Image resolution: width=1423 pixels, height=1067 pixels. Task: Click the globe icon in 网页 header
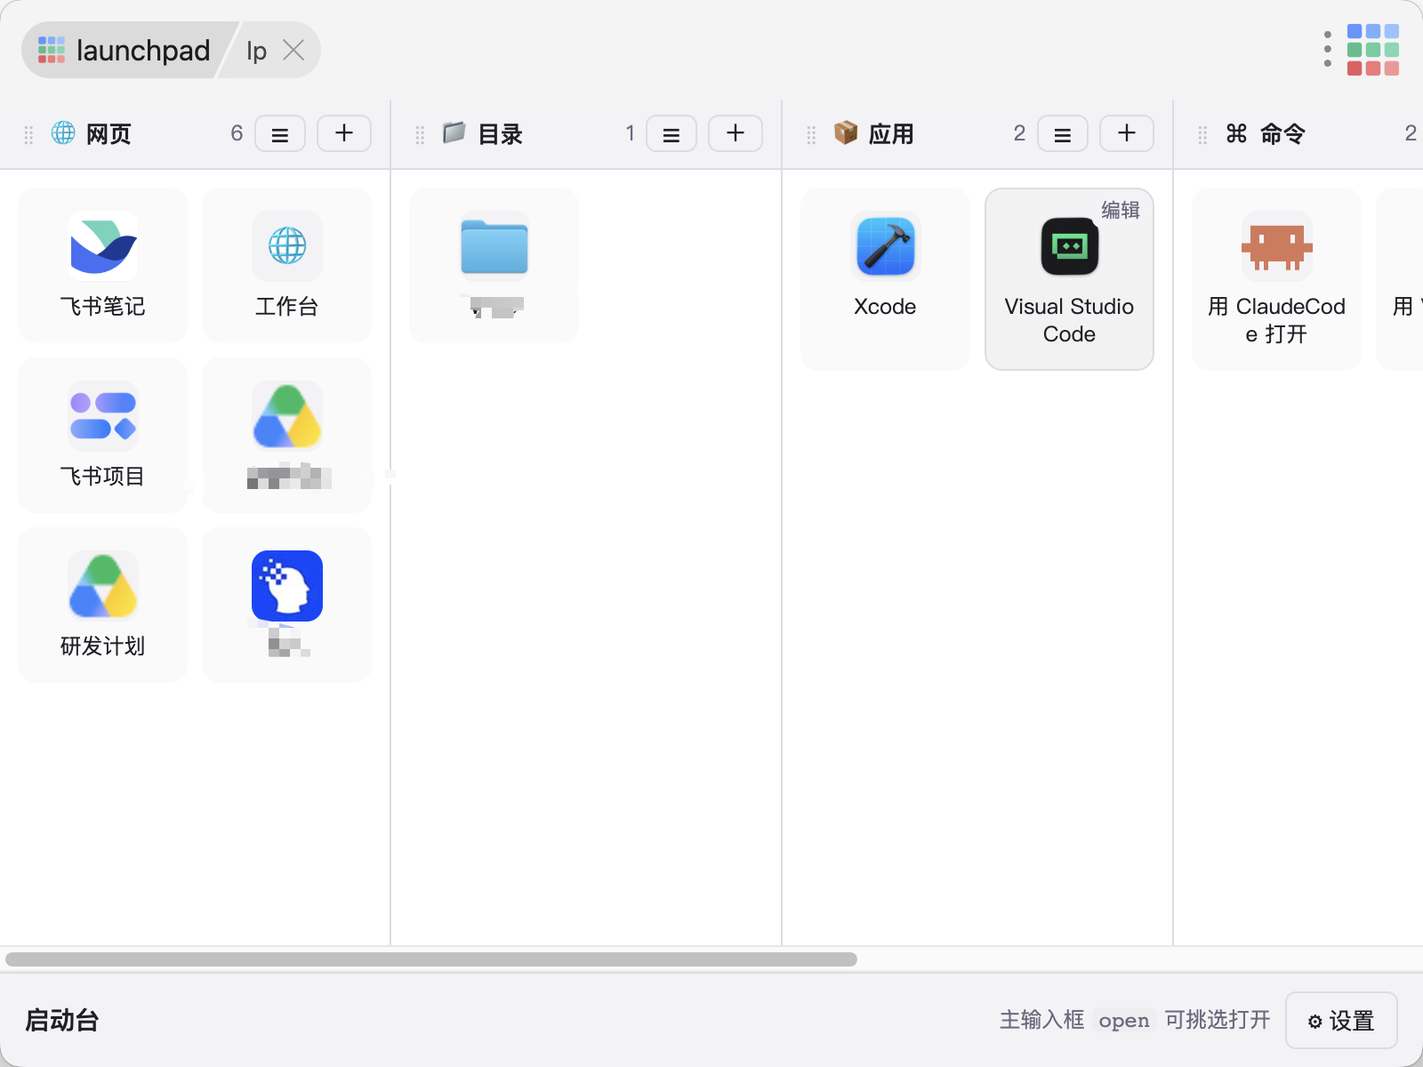click(x=63, y=132)
